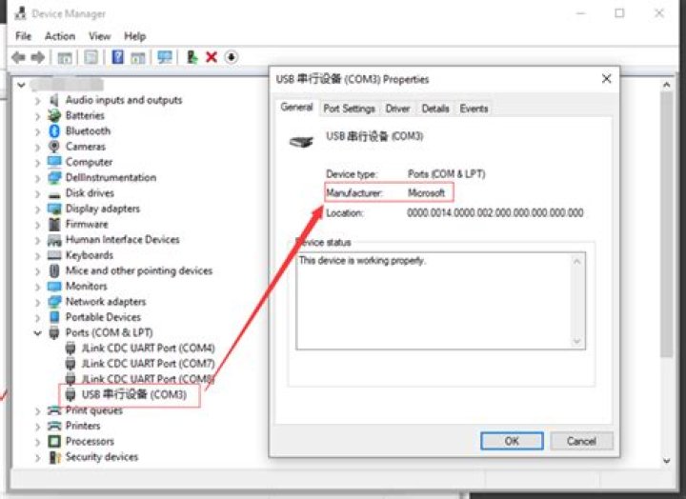686x499 pixels.
Task: Expand Audio inputs and outputs node
Action: (x=37, y=101)
